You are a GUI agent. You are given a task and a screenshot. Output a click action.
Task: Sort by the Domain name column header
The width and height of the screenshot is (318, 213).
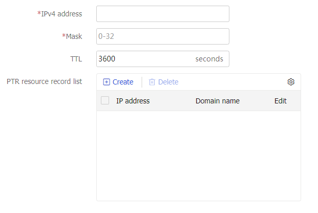pyautogui.click(x=218, y=101)
